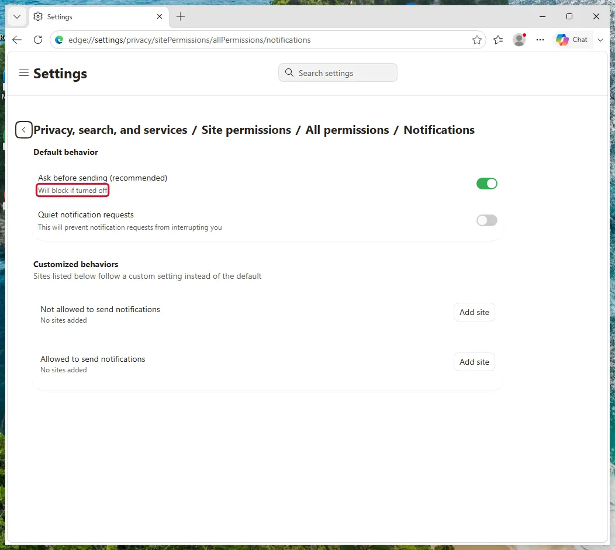Add this page to favorites star
The image size is (615, 550).
coord(476,40)
